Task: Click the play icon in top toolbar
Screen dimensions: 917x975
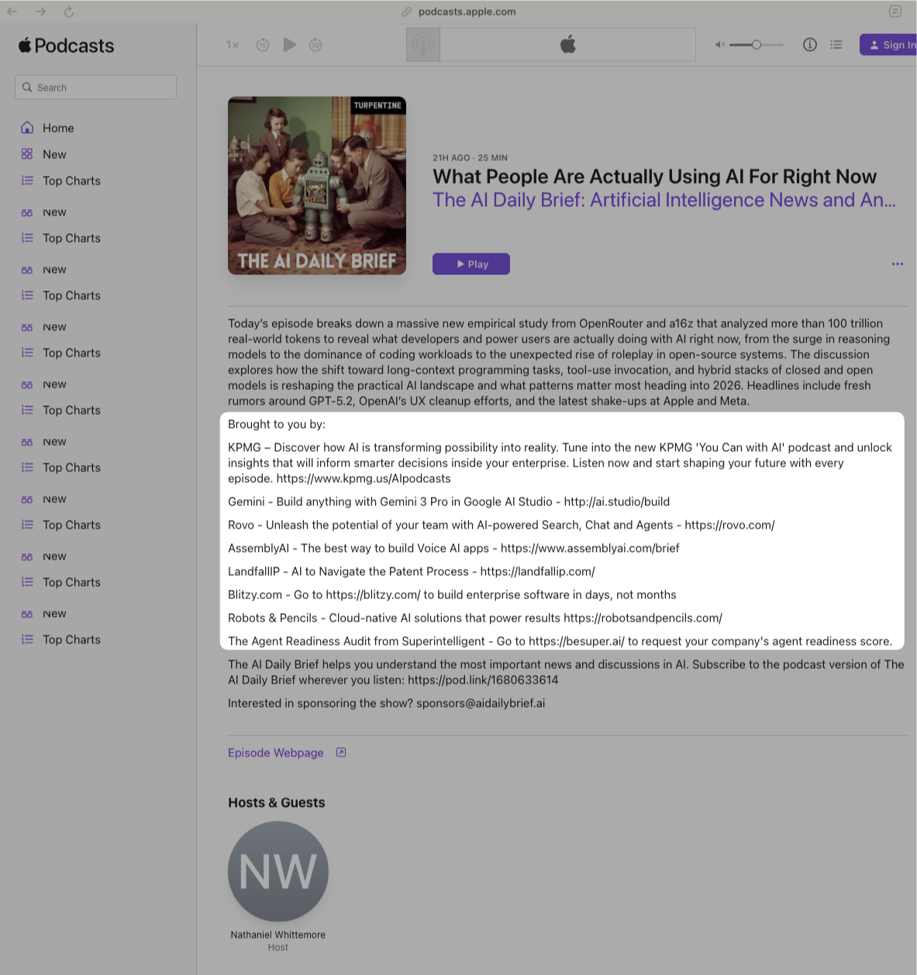Action: pyautogui.click(x=290, y=45)
